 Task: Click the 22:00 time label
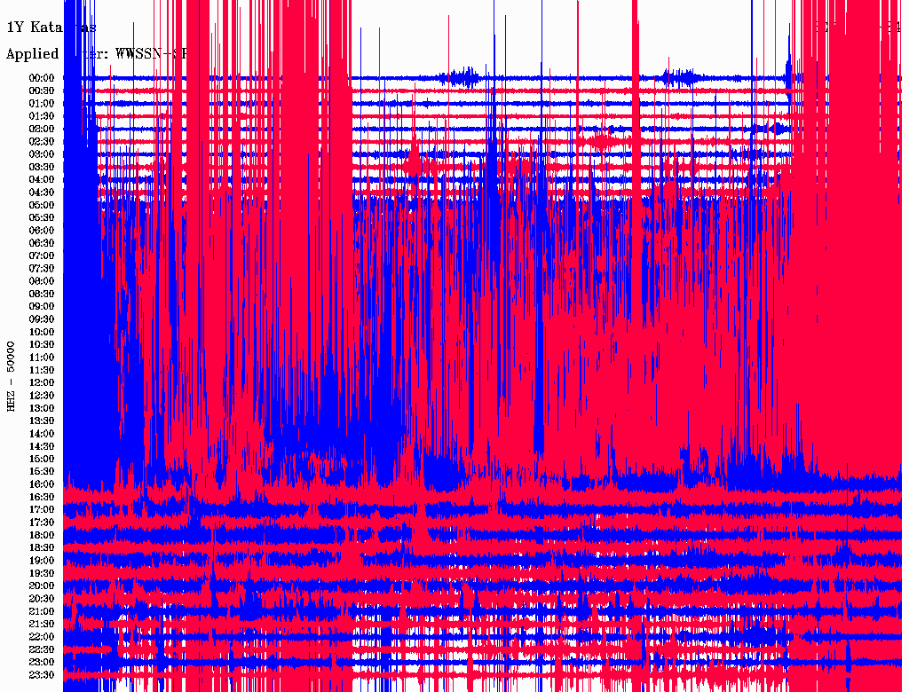click(x=42, y=636)
